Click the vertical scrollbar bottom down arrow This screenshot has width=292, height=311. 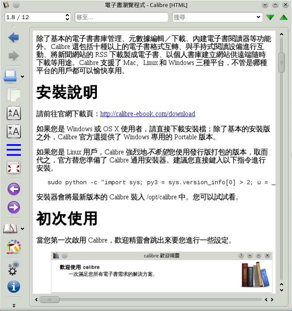point(281,290)
